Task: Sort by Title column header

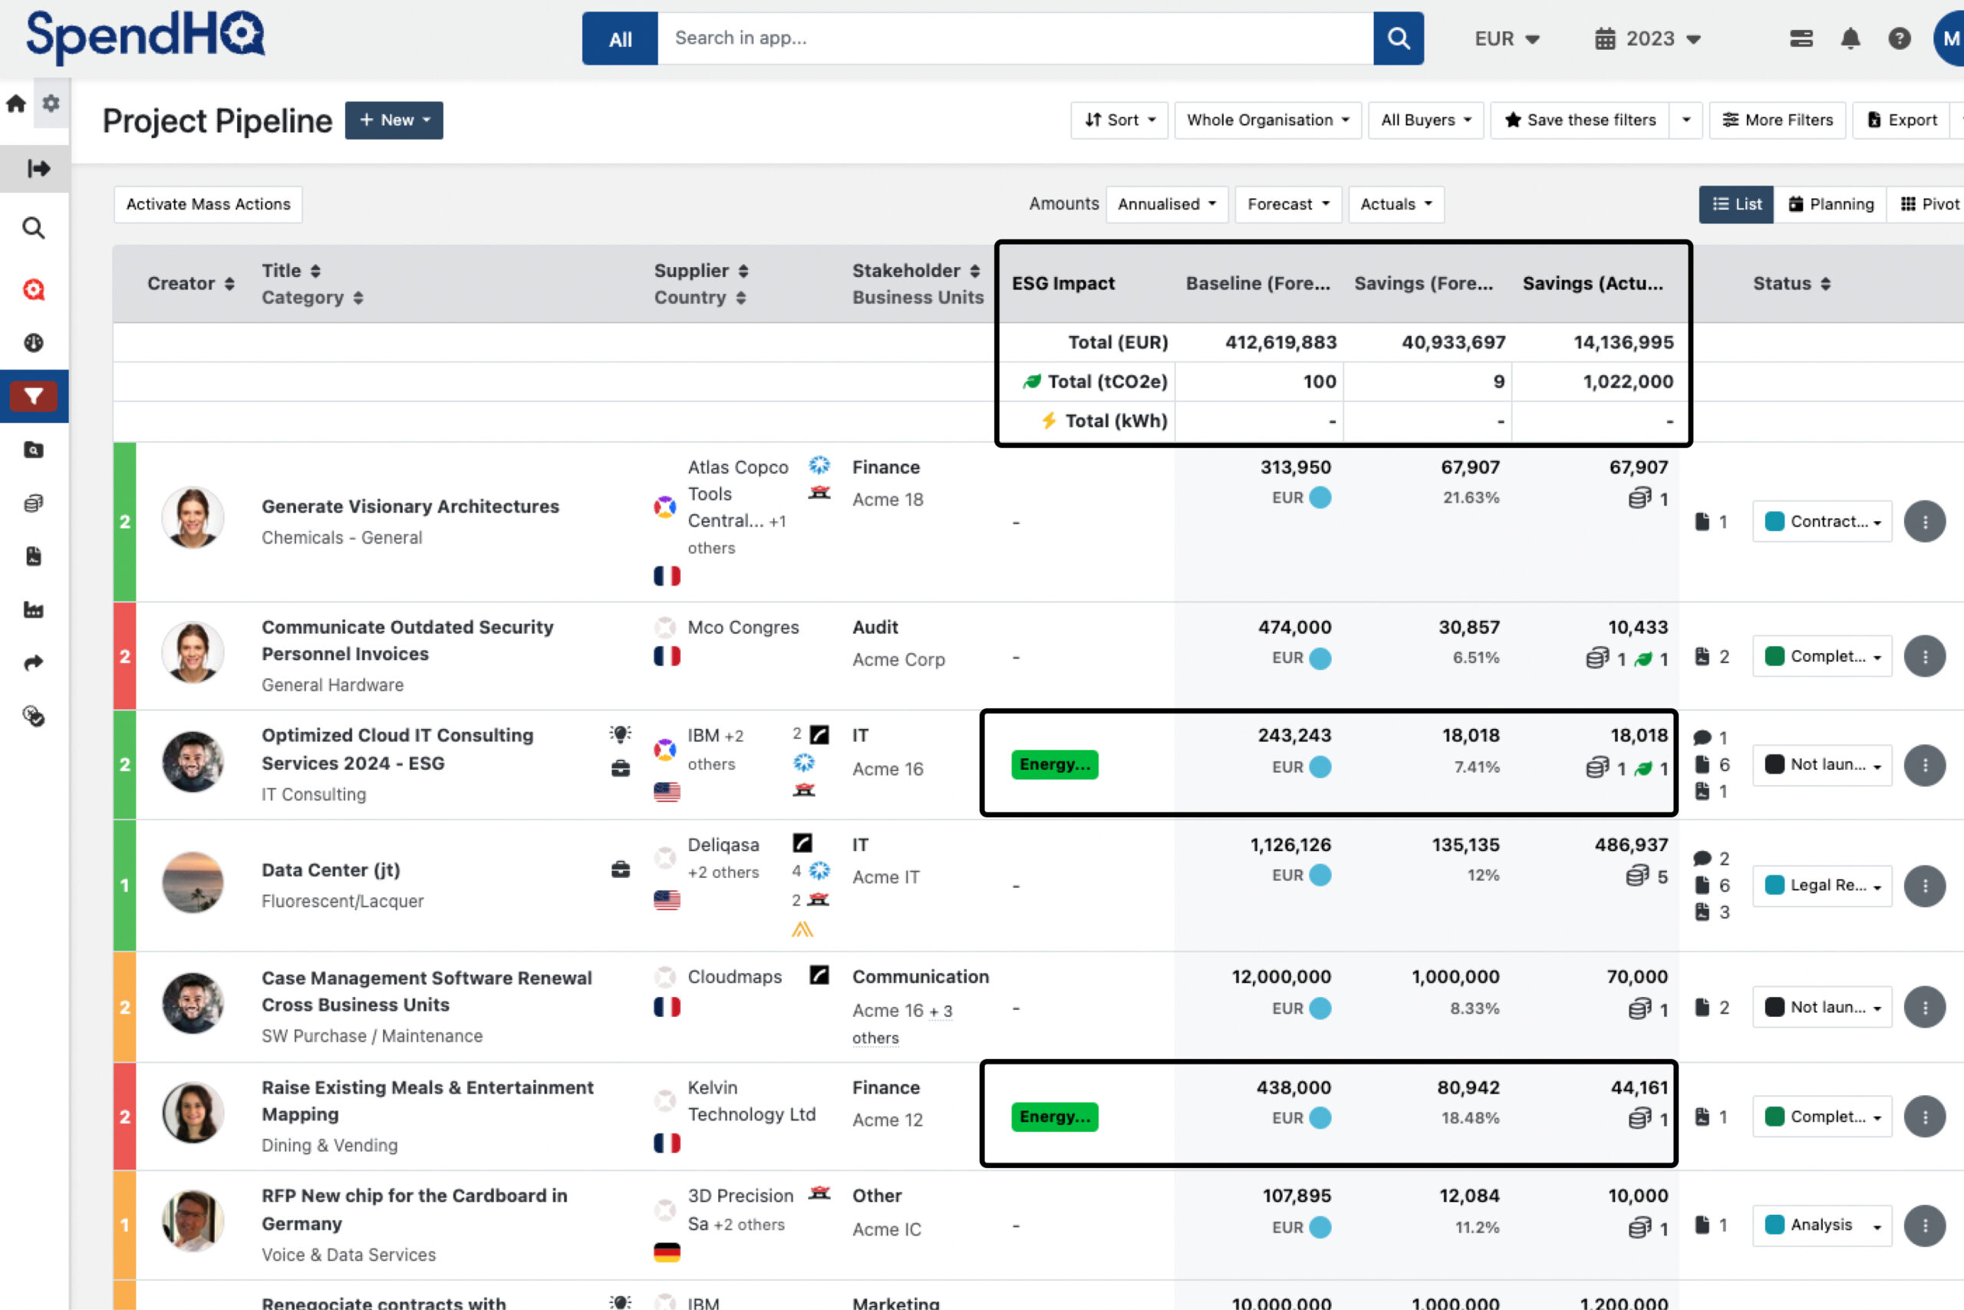Action: pos(292,271)
